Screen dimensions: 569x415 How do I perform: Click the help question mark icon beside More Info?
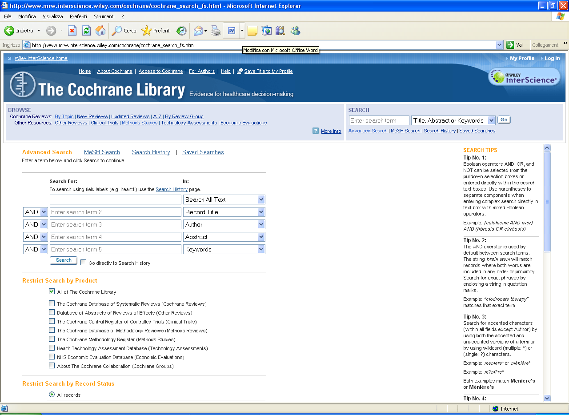click(x=316, y=131)
